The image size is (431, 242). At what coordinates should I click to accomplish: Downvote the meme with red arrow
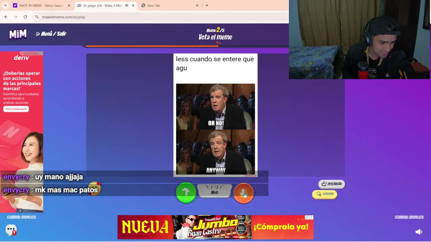[x=243, y=193]
